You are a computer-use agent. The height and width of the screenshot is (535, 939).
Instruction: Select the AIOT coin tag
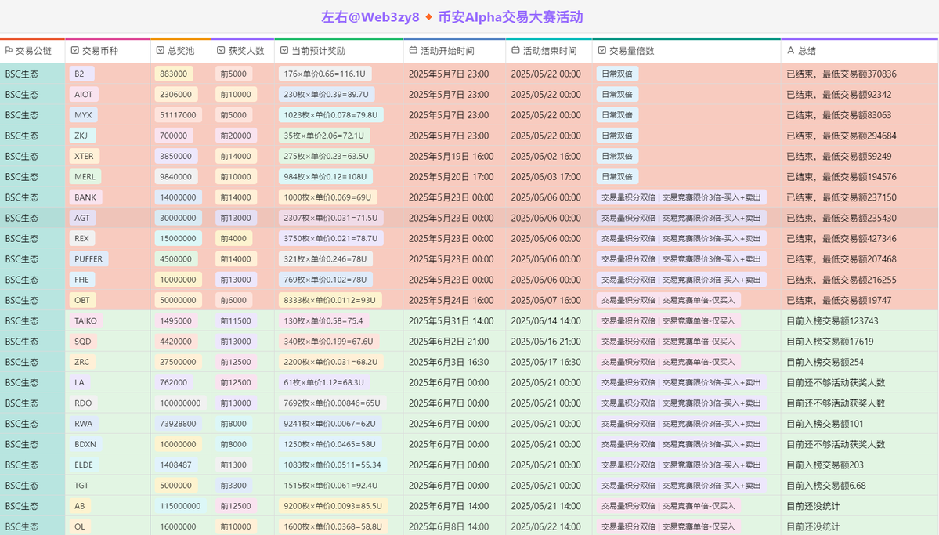[x=84, y=95]
